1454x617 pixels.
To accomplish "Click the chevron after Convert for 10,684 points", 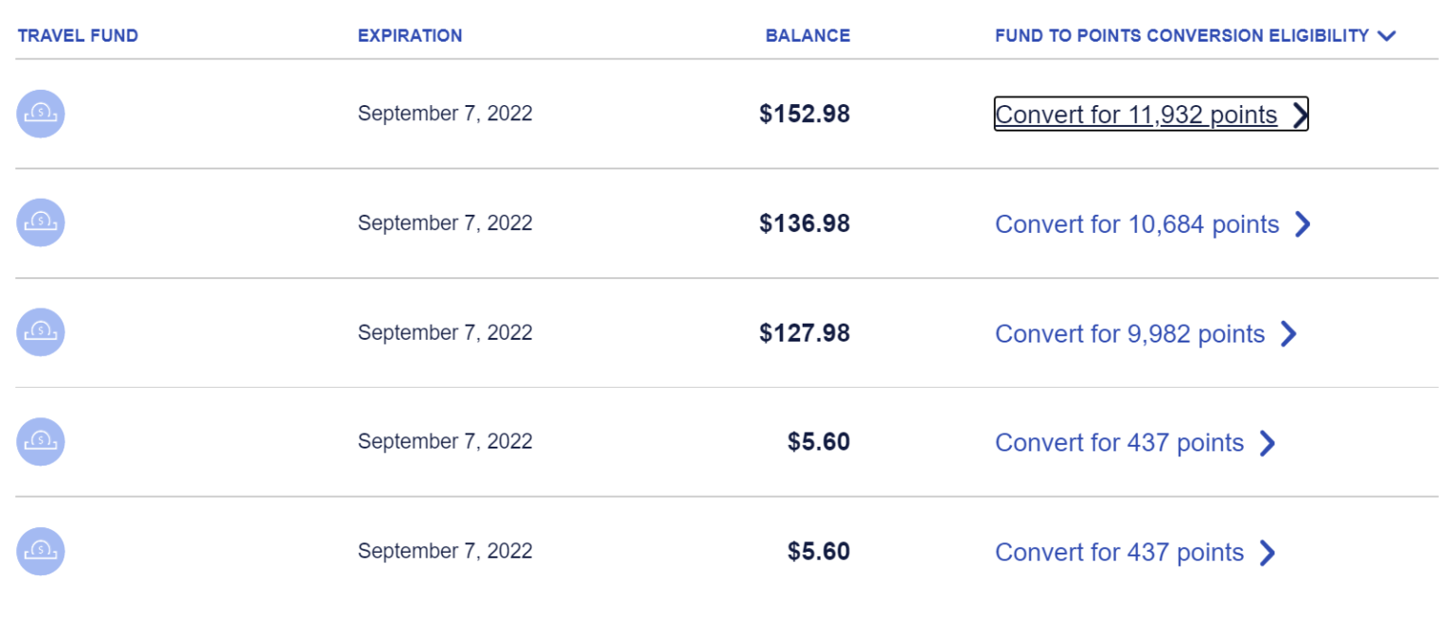I will pyautogui.click(x=1304, y=224).
